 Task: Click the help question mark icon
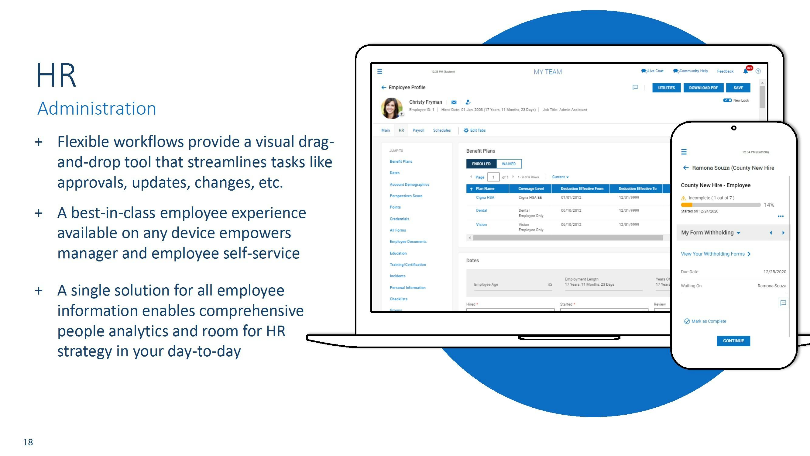758,71
